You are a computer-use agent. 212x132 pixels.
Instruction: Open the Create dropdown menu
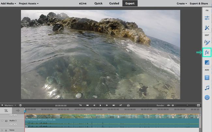182,4
